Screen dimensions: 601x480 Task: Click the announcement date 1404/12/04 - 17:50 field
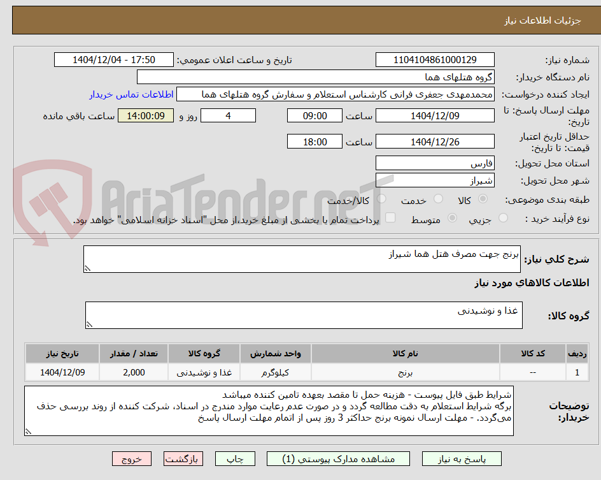pyautogui.click(x=114, y=60)
